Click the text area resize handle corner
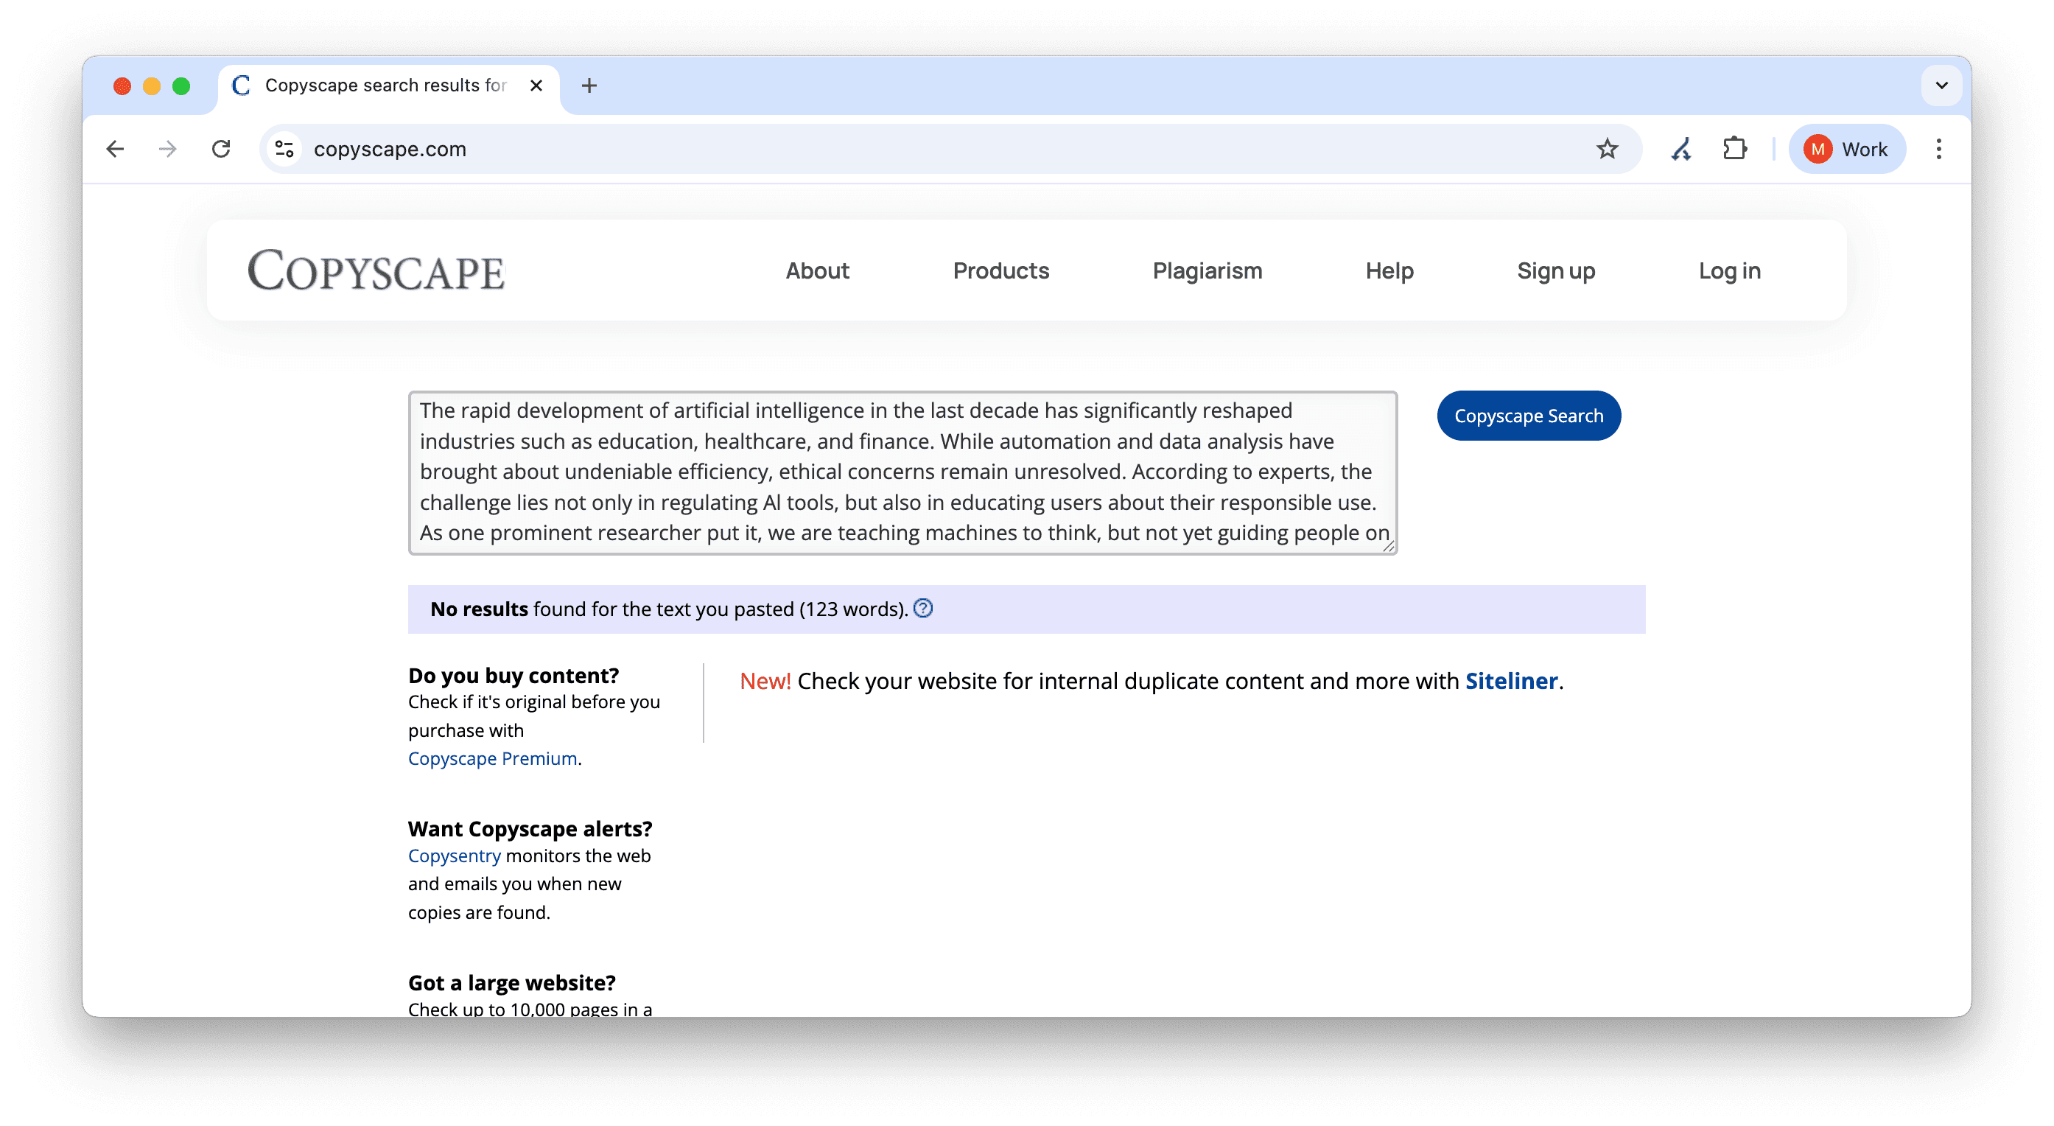 pos(1388,546)
